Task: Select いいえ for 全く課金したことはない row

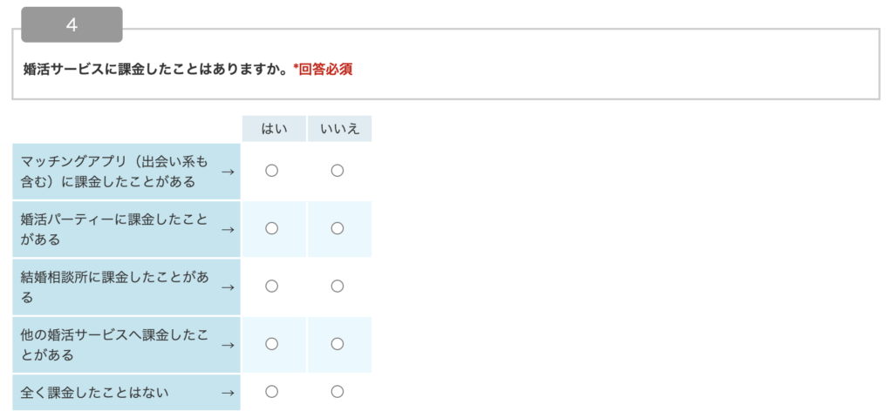Action: click(337, 392)
